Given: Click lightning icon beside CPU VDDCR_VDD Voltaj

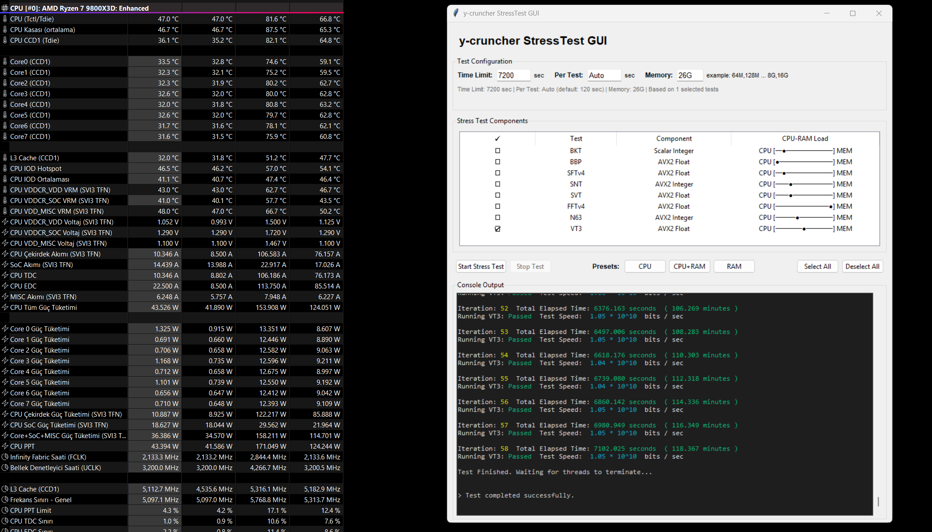Looking at the screenshot, I should pos(5,222).
